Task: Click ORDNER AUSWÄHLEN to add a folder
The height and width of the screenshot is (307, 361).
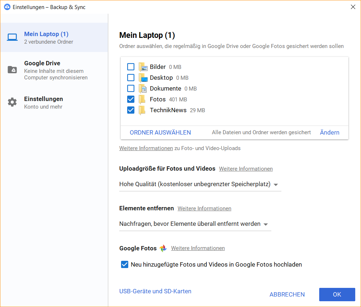Action: coord(160,132)
